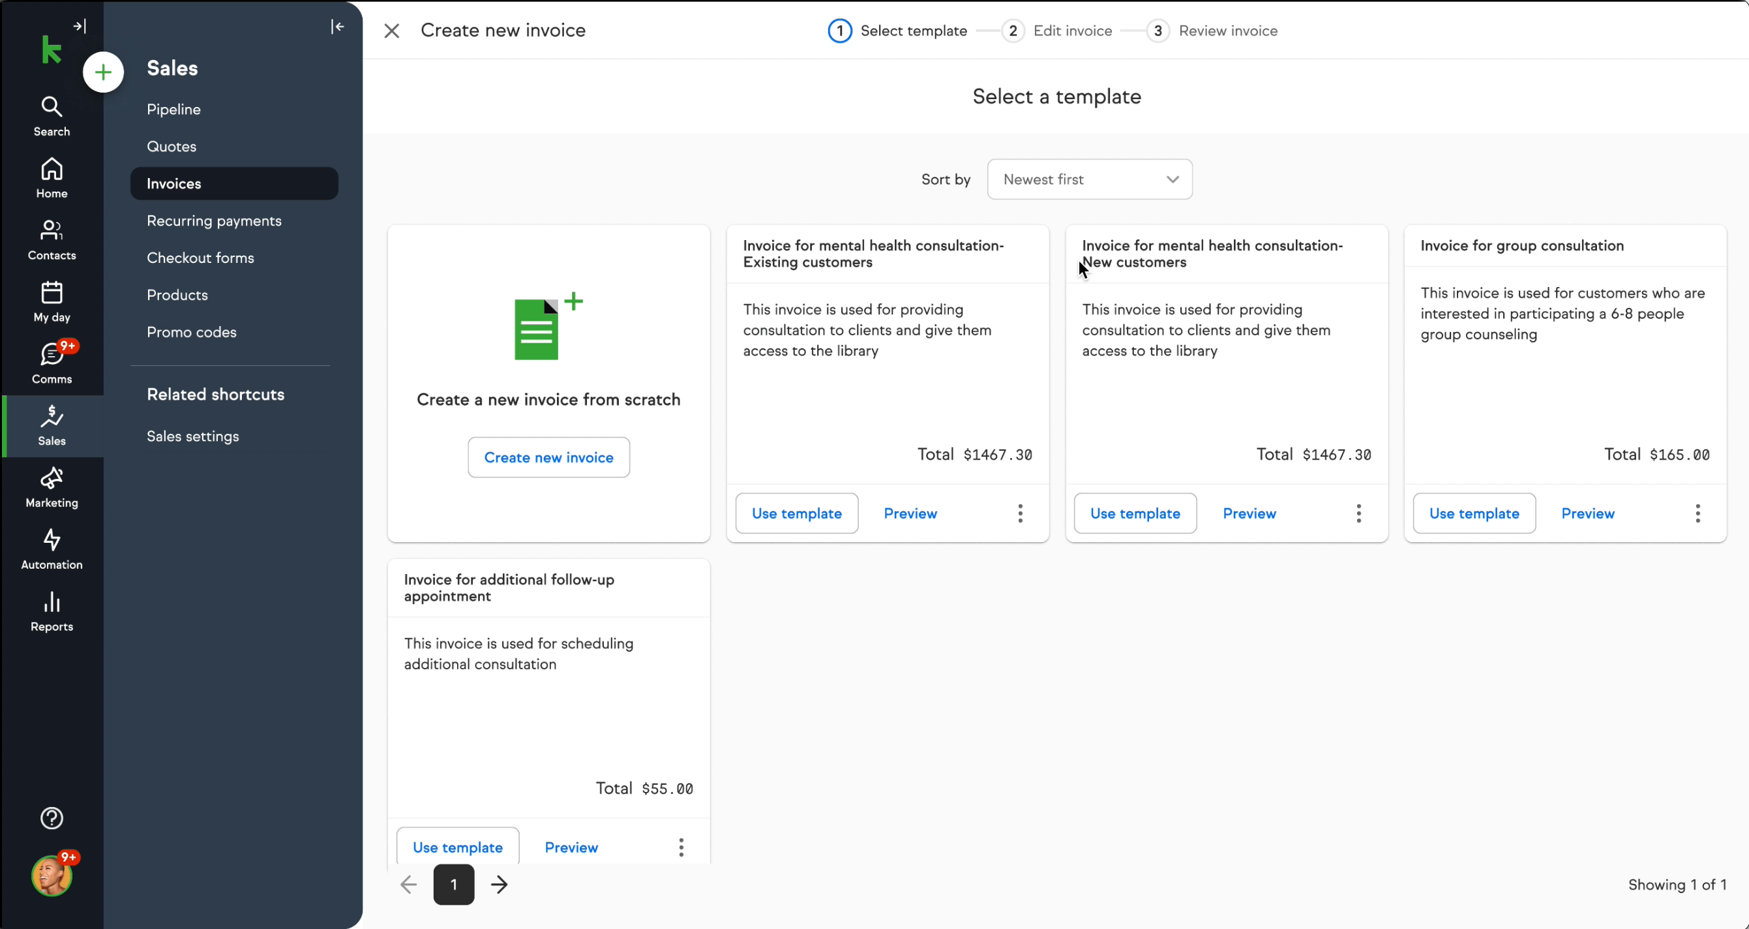
Task: Expand the left icon rail arrow
Action: point(80,27)
